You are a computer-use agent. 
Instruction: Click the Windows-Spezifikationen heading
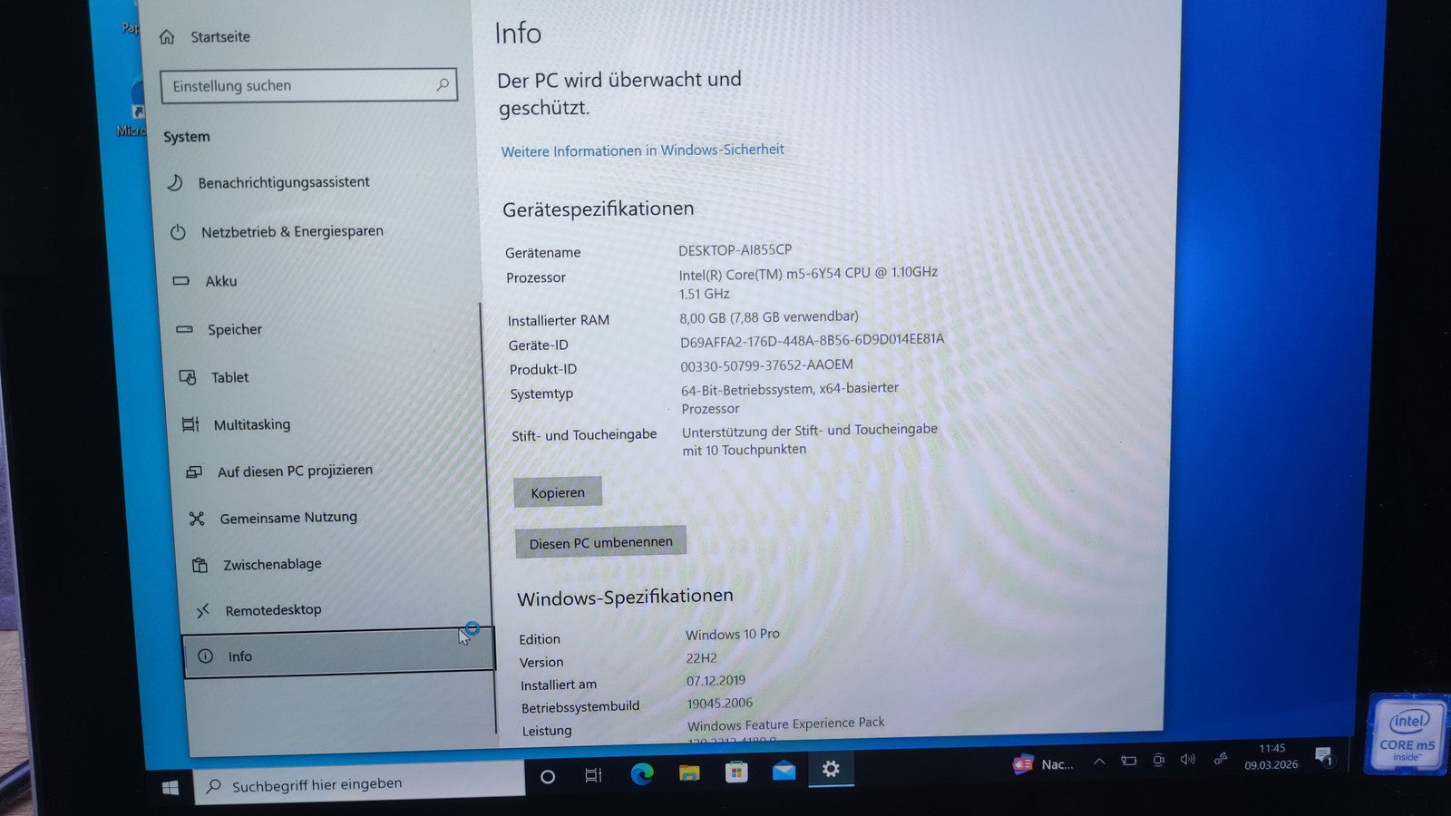coord(625,597)
